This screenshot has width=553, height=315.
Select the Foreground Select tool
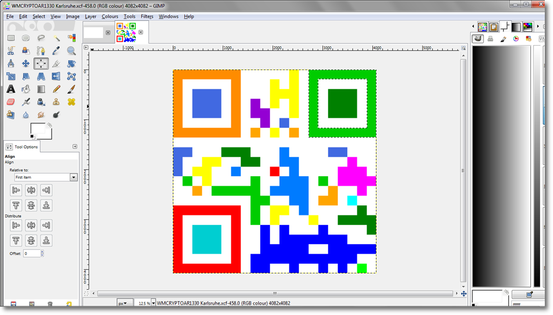26,51
